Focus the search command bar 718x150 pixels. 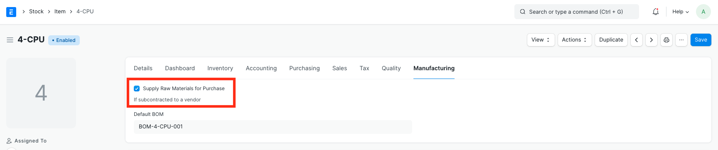[577, 12]
